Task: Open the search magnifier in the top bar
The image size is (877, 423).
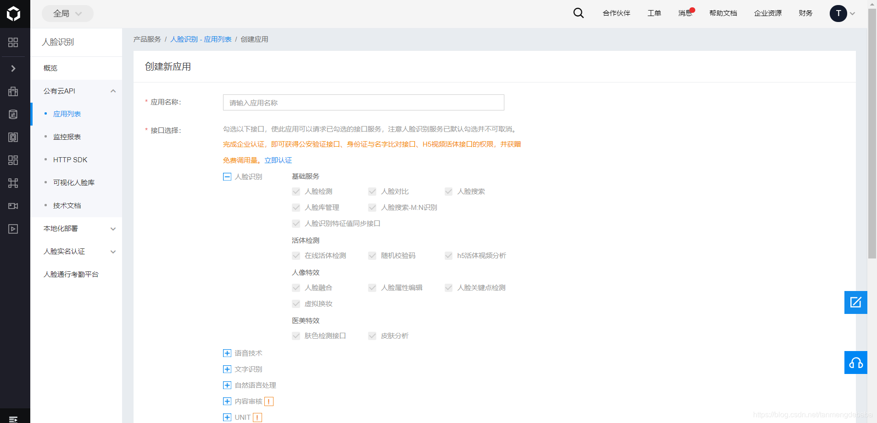Action: point(578,13)
